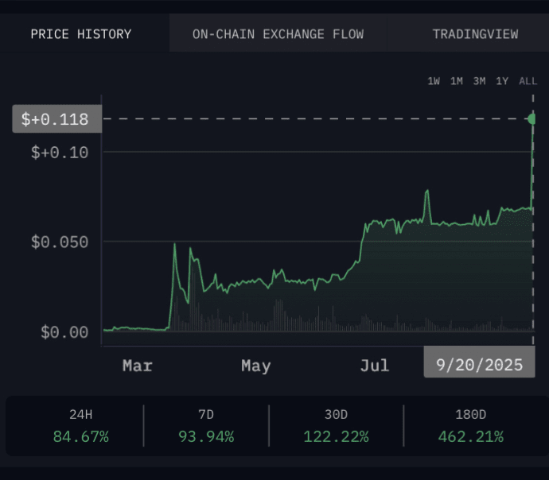Select the ALL time range
Viewport: 549px width, 480px height.
(x=528, y=81)
